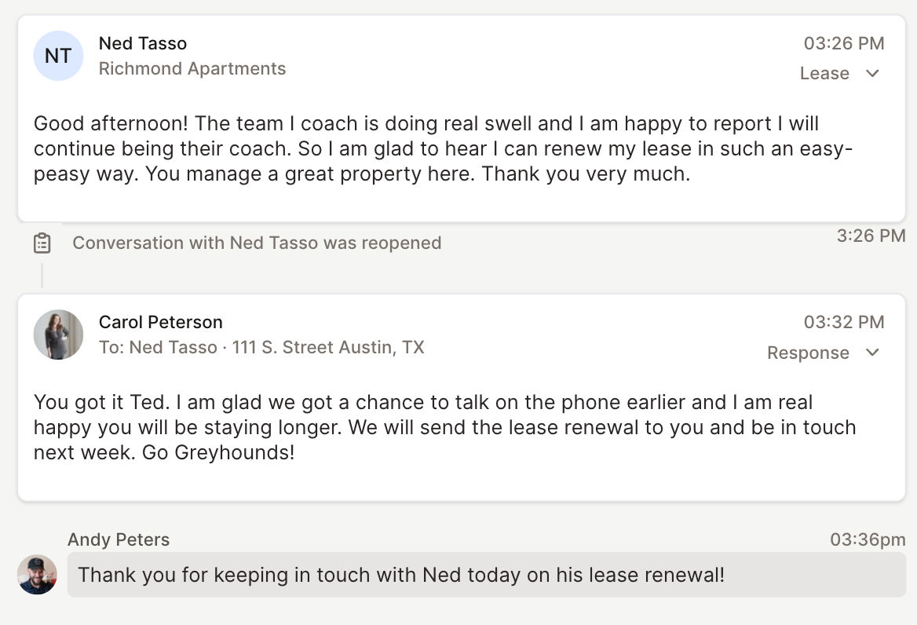Viewport: 917px width, 625px height.
Task: Open the Lease label menu
Action: pyautogui.click(x=824, y=73)
